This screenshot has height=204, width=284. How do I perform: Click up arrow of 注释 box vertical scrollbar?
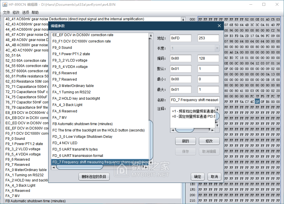pos(217,109)
